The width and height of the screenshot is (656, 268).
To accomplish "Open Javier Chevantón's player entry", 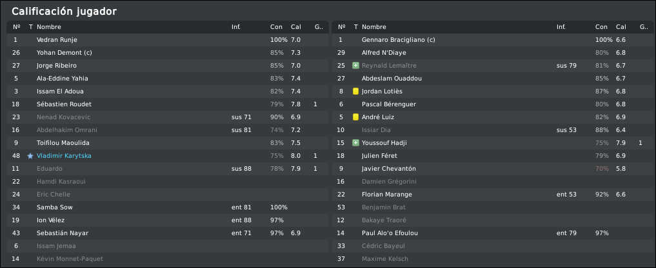I will point(389,169).
